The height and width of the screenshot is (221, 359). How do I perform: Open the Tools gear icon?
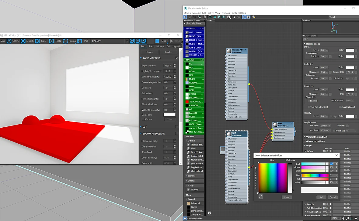click(51, 41)
